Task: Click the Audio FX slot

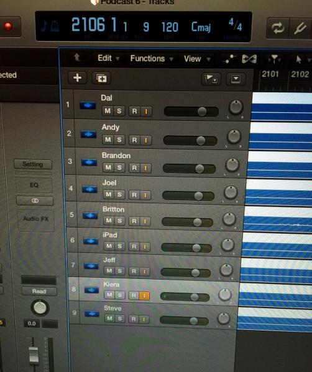Action: (36, 219)
